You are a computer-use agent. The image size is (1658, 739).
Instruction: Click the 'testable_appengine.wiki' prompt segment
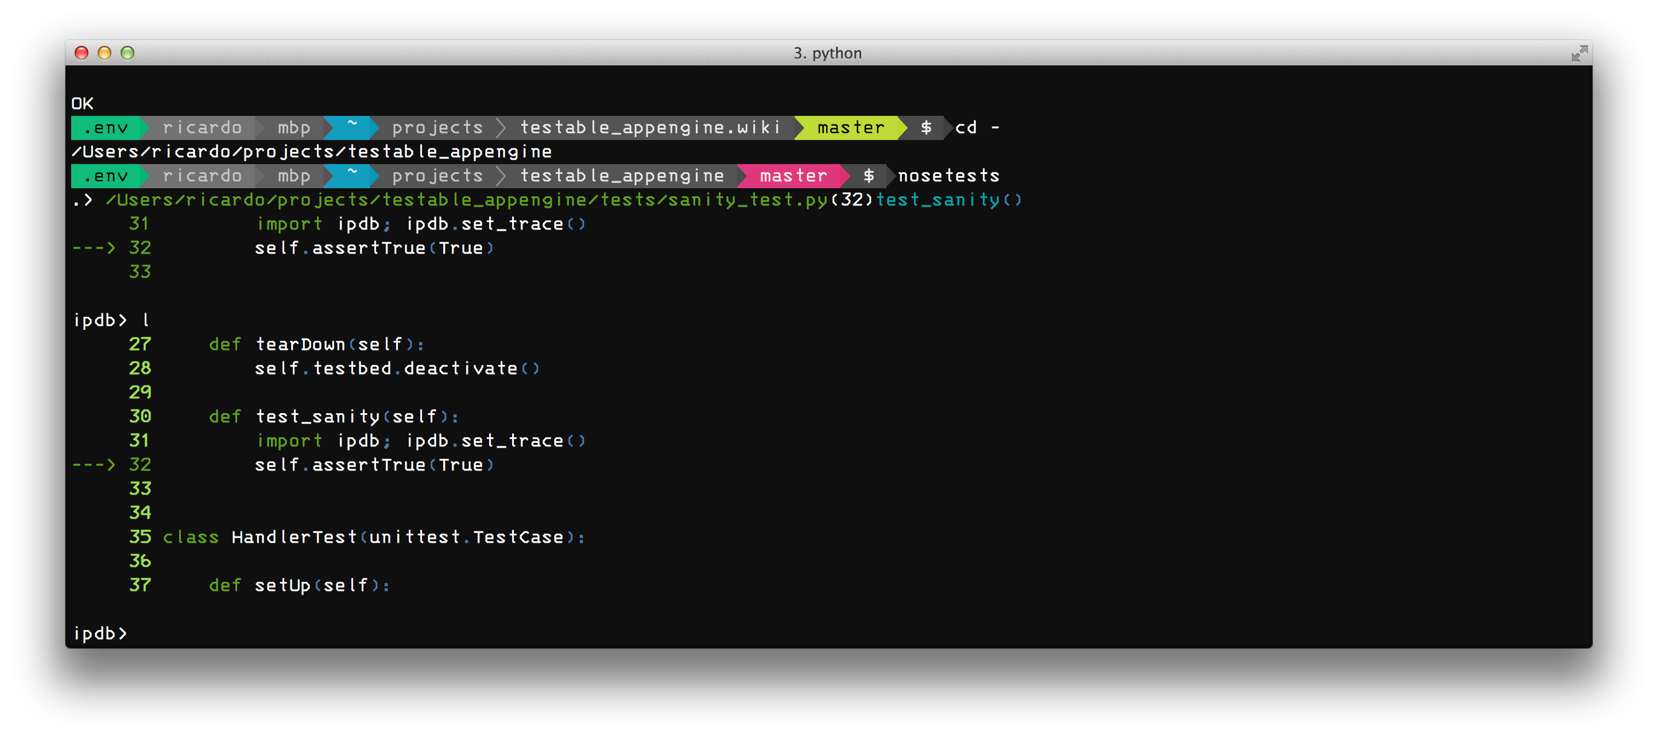(x=650, y=127)
